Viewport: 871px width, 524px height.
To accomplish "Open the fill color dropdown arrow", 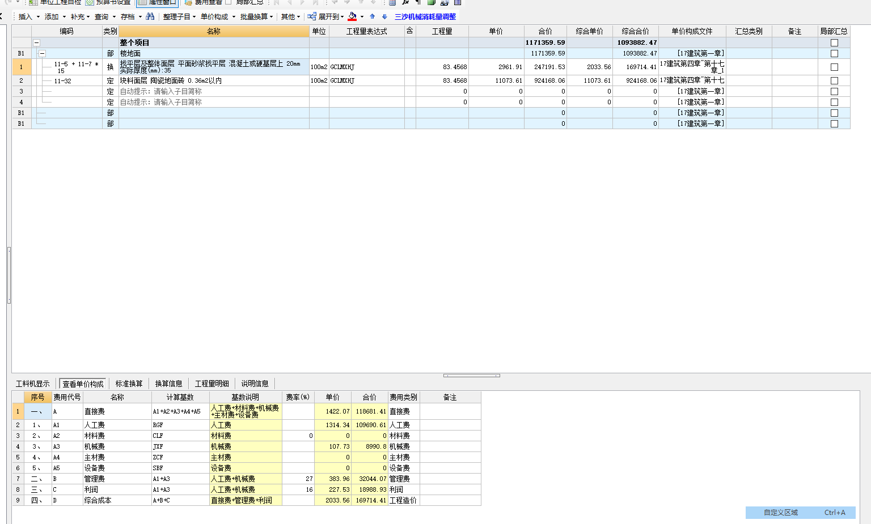I will [362, 17].
